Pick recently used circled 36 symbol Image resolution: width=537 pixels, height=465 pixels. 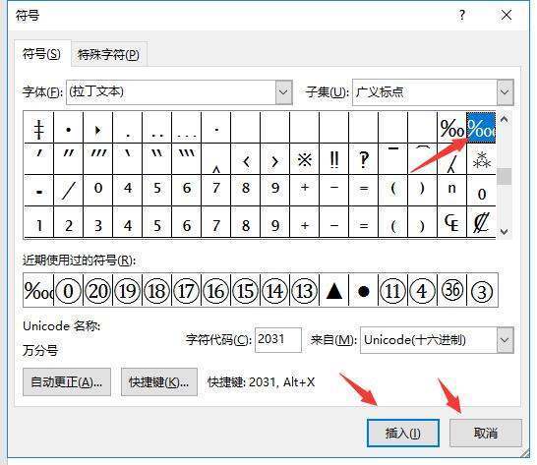(x=452, y=291)
